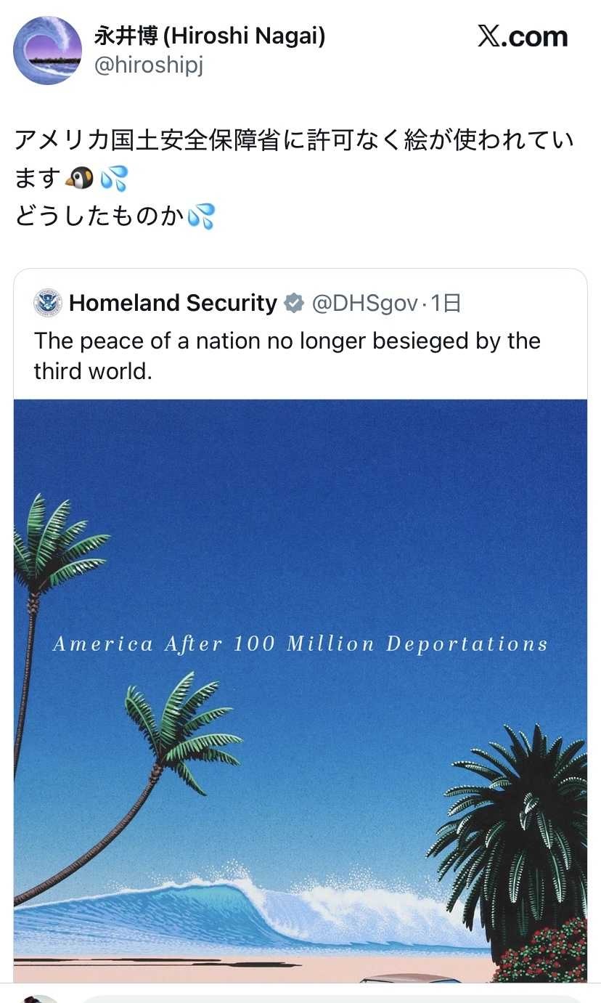Image resolution: width=601 pixels, height=1003 pixels.
Task: Tap the 'どうしたものか' line of the post
Action: [x=99, y=216]
